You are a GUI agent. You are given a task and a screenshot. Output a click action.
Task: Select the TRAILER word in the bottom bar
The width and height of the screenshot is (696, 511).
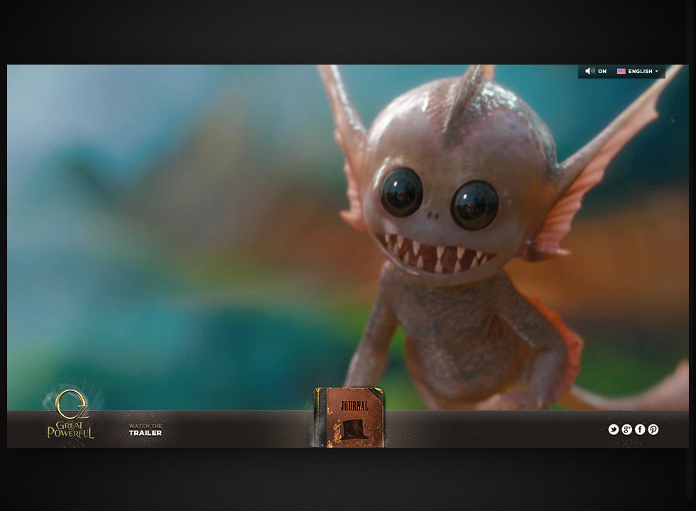145,433
